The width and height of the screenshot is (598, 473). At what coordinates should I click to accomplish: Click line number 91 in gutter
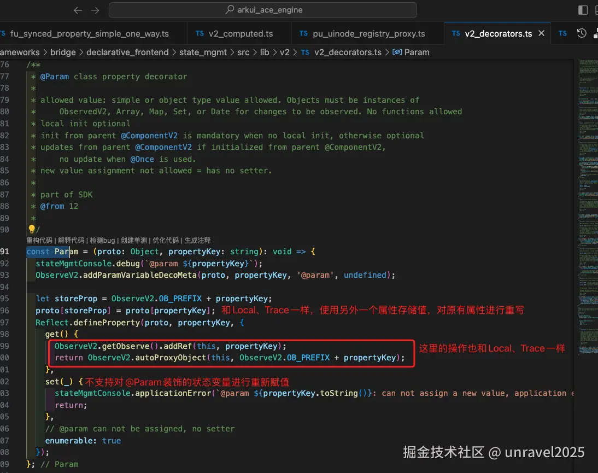(x=4, y=252)
